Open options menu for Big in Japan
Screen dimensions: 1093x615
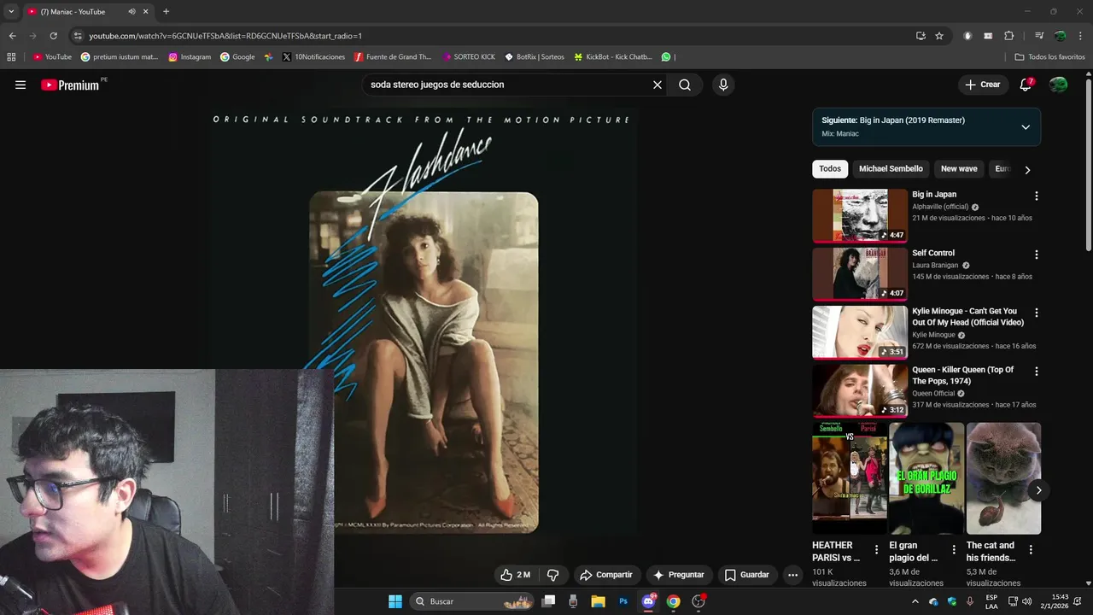[1037, 196]
